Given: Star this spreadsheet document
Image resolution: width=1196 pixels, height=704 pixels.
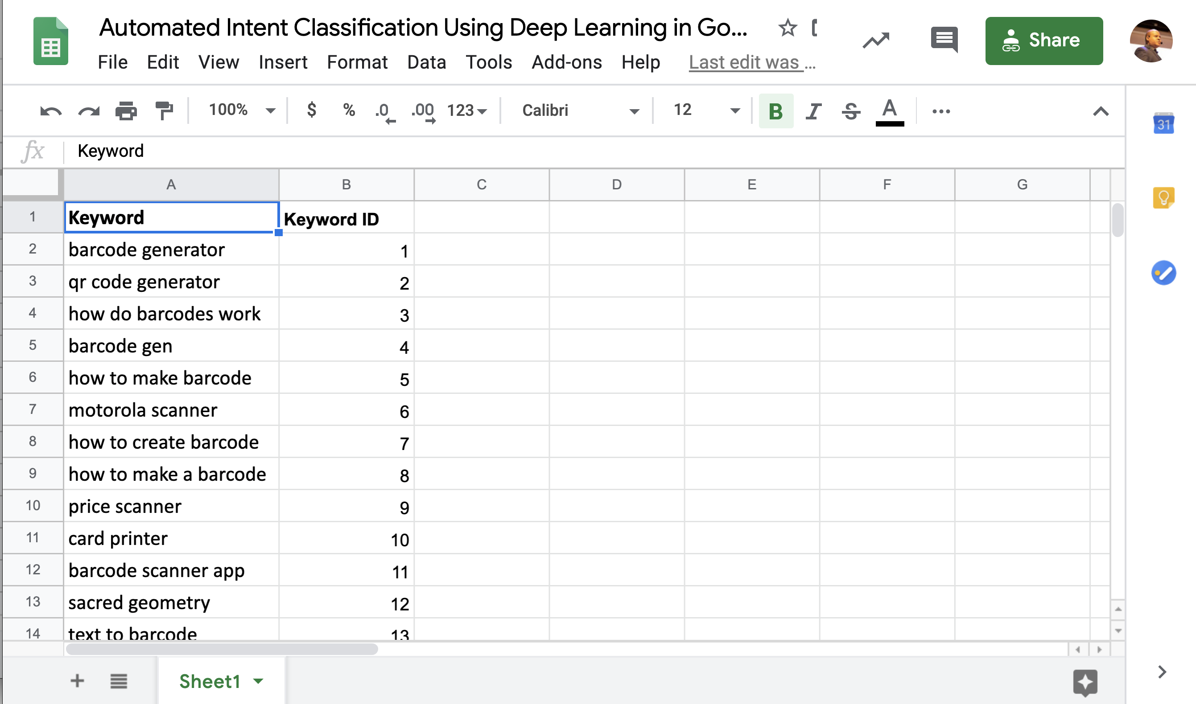Looking at the screenshot, I should (x=788, y=28).
